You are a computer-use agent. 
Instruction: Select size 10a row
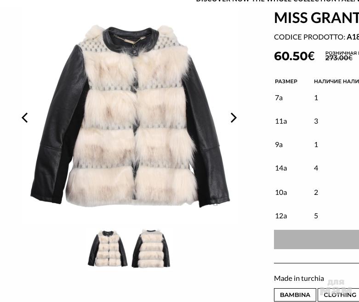point(316,192)
